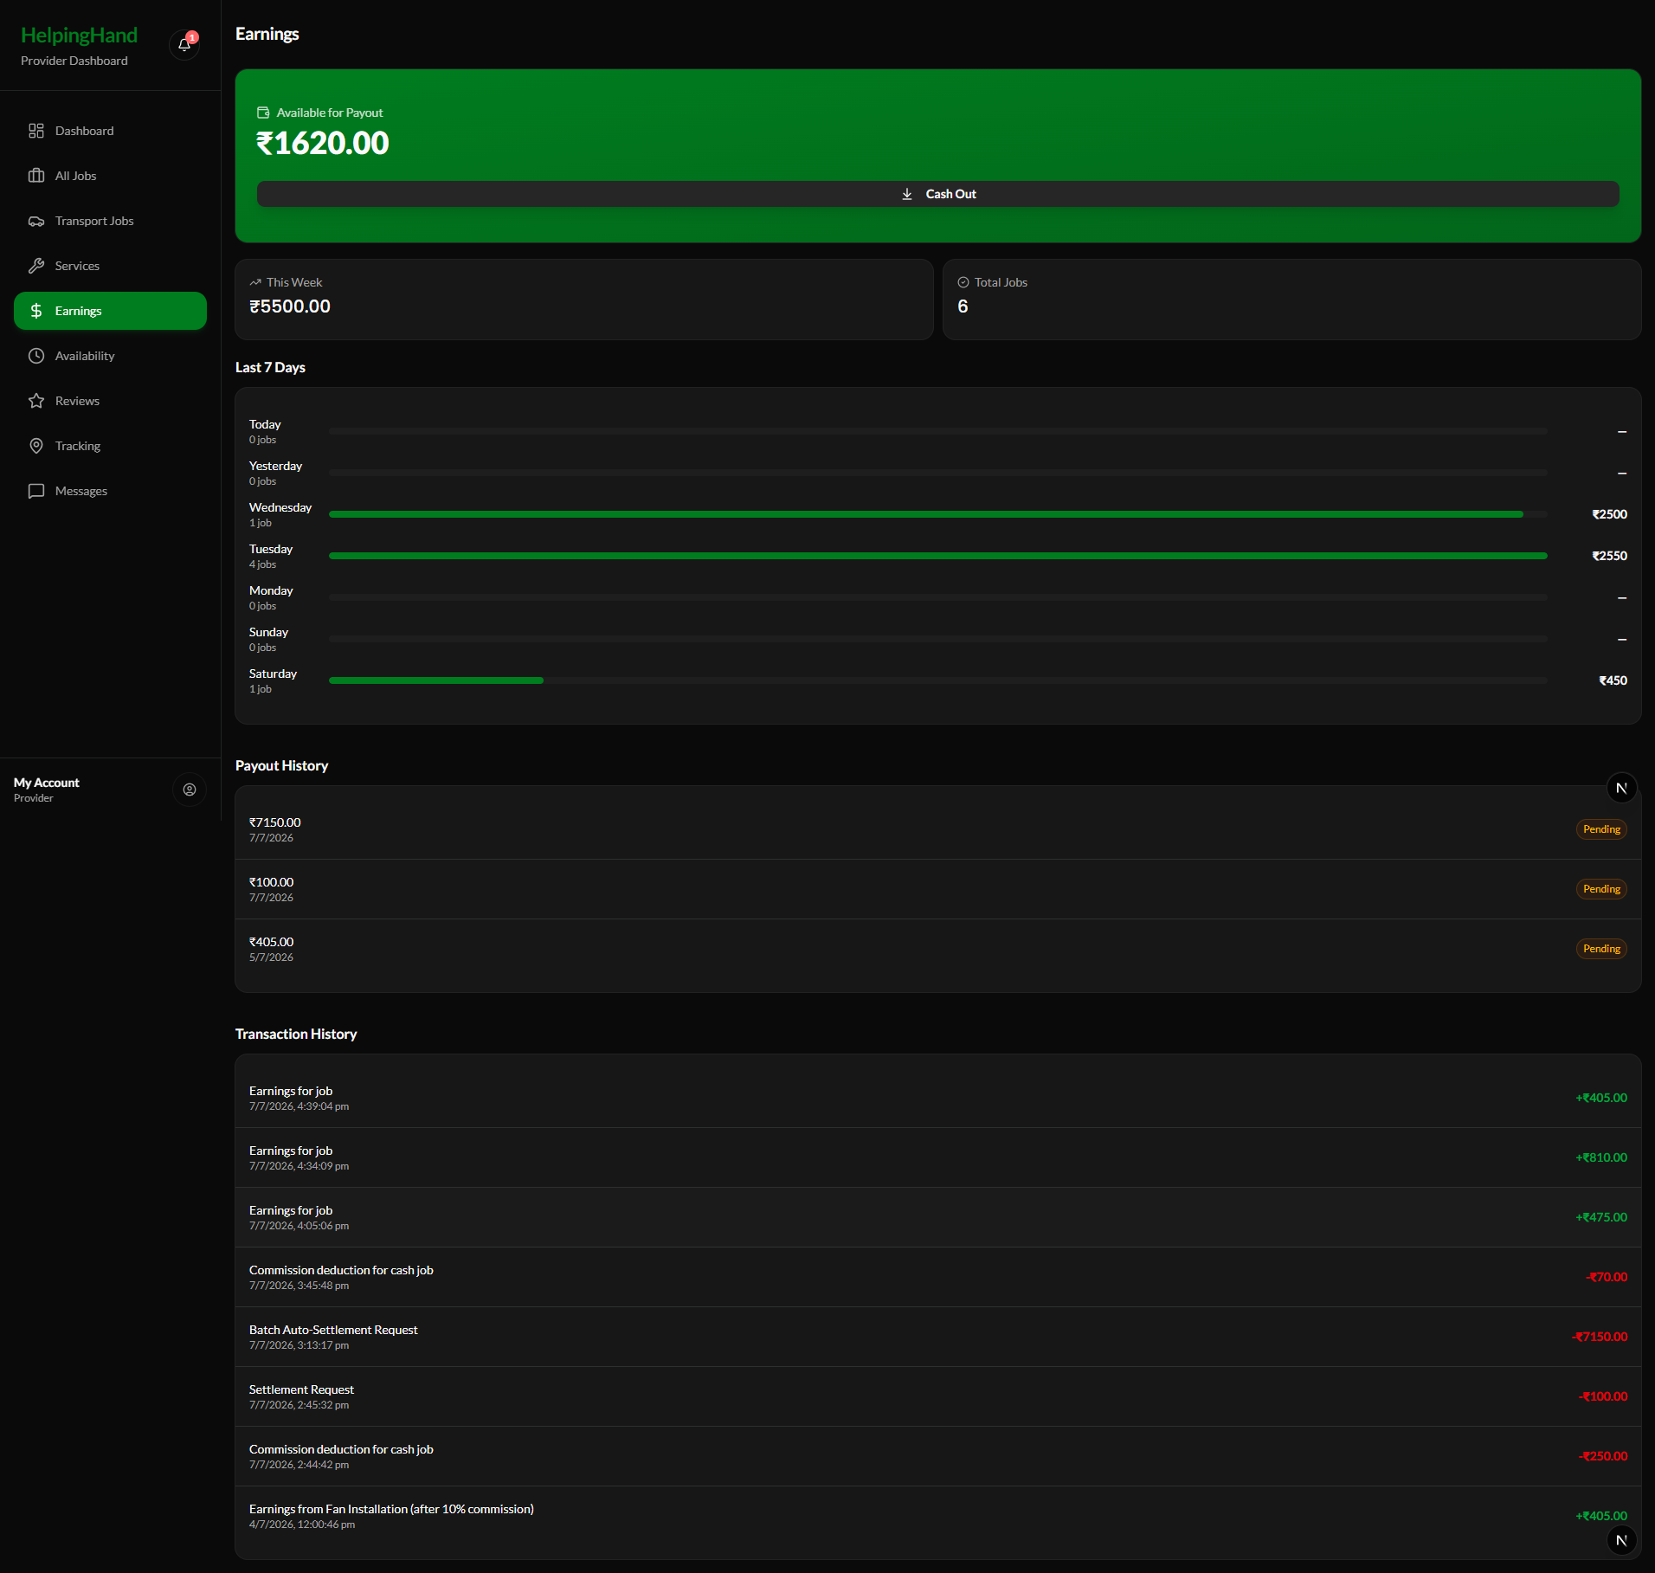Click the This Week ₹5500.00 card
The height and width of the screenshot is (1573, 1655).
[584, 300]
